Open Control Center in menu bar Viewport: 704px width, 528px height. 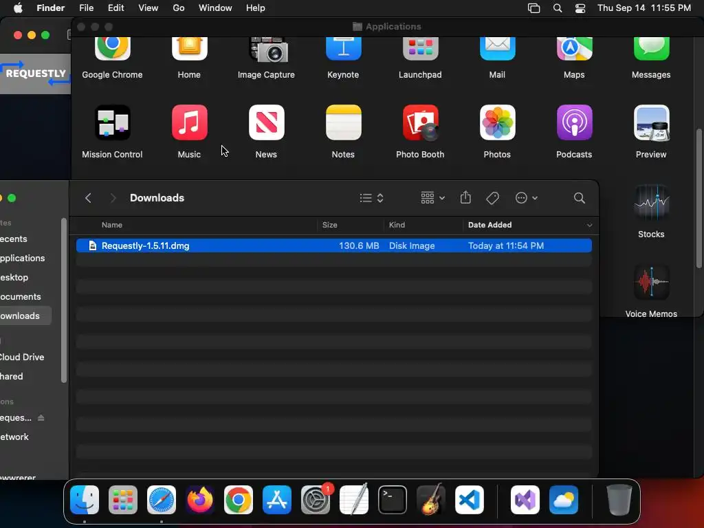580,8
